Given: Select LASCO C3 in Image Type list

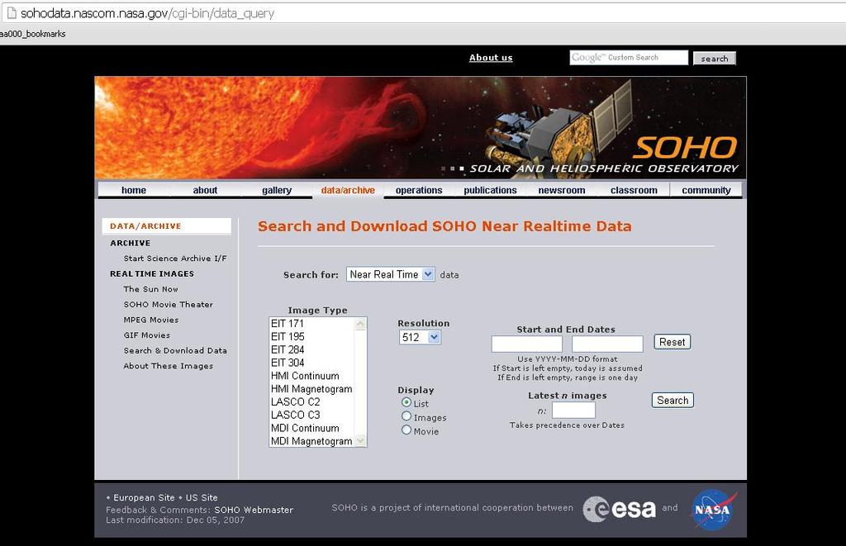Looking at the screenshot, I should (x=311, y=415).
